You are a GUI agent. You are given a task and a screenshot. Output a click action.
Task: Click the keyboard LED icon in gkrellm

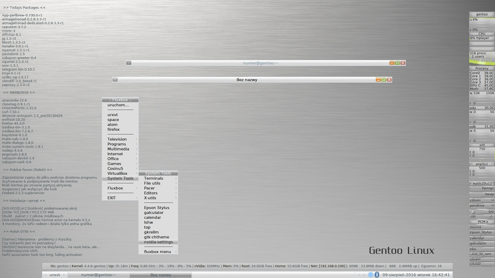(x=473, y=216)
